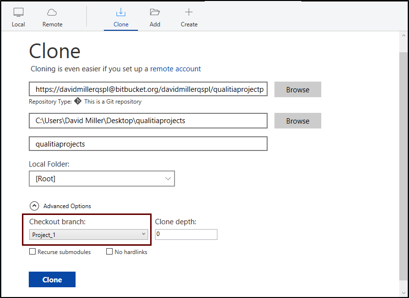
Task: Open the Add tab label
Action: pos(155,24)
